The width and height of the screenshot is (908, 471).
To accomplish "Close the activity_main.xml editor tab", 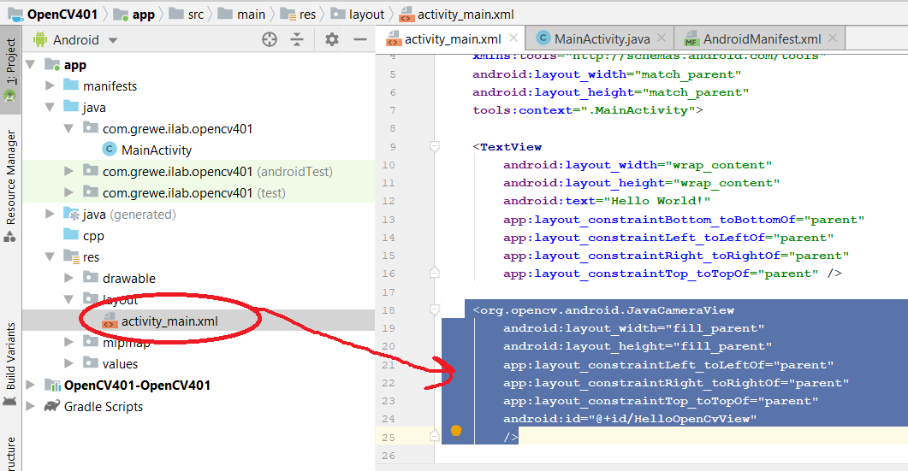I will (513, 38).
